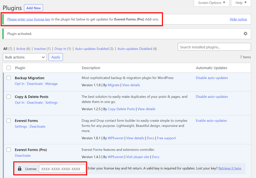256x178 pixels.
Task: Check the Everest Forms (Pro) checkbox
Action: click(x=9, y=150)
